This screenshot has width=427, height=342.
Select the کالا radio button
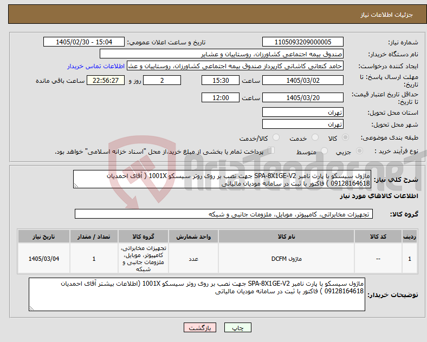pos(345,137)
